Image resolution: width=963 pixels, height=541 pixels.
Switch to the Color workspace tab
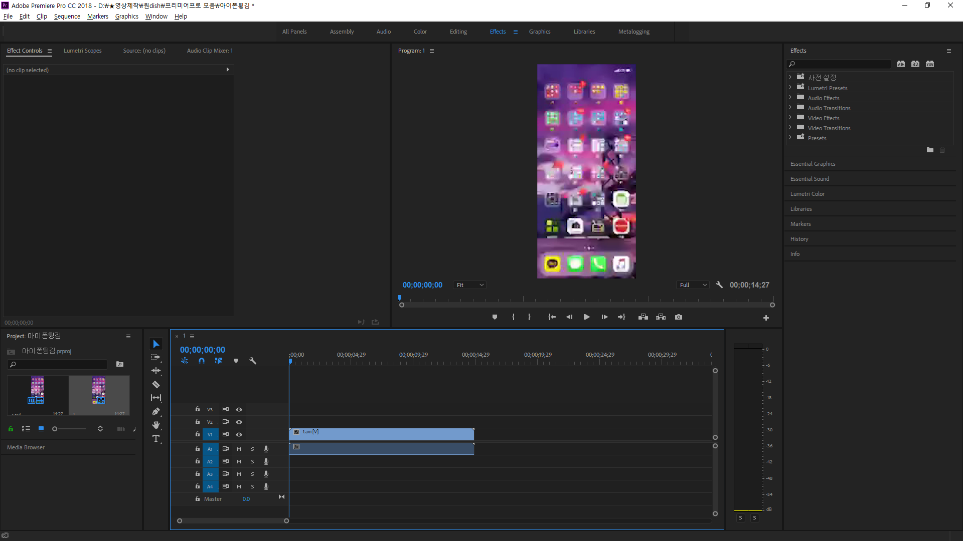click(420, 32)
